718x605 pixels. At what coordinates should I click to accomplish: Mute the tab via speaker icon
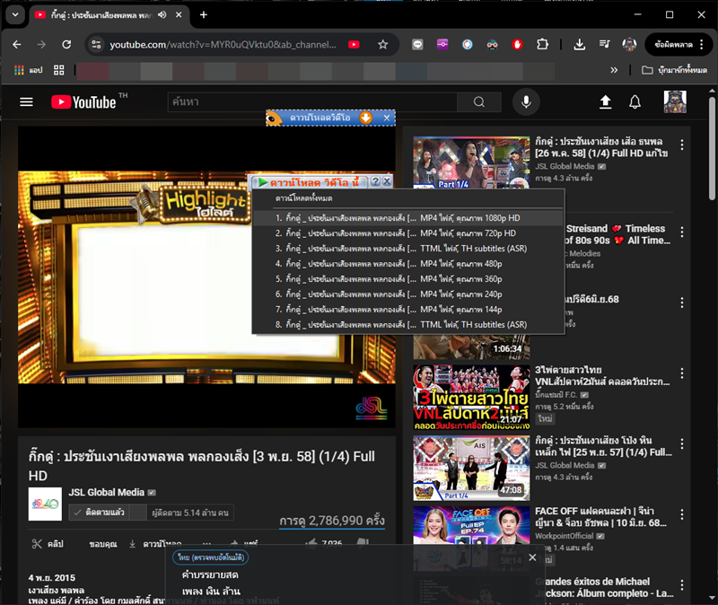162,14
